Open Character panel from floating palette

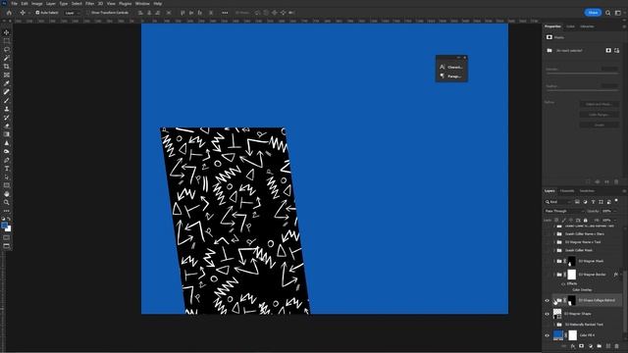[x=451, y=68]
